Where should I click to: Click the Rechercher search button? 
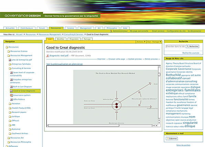(x=193, y=47)
